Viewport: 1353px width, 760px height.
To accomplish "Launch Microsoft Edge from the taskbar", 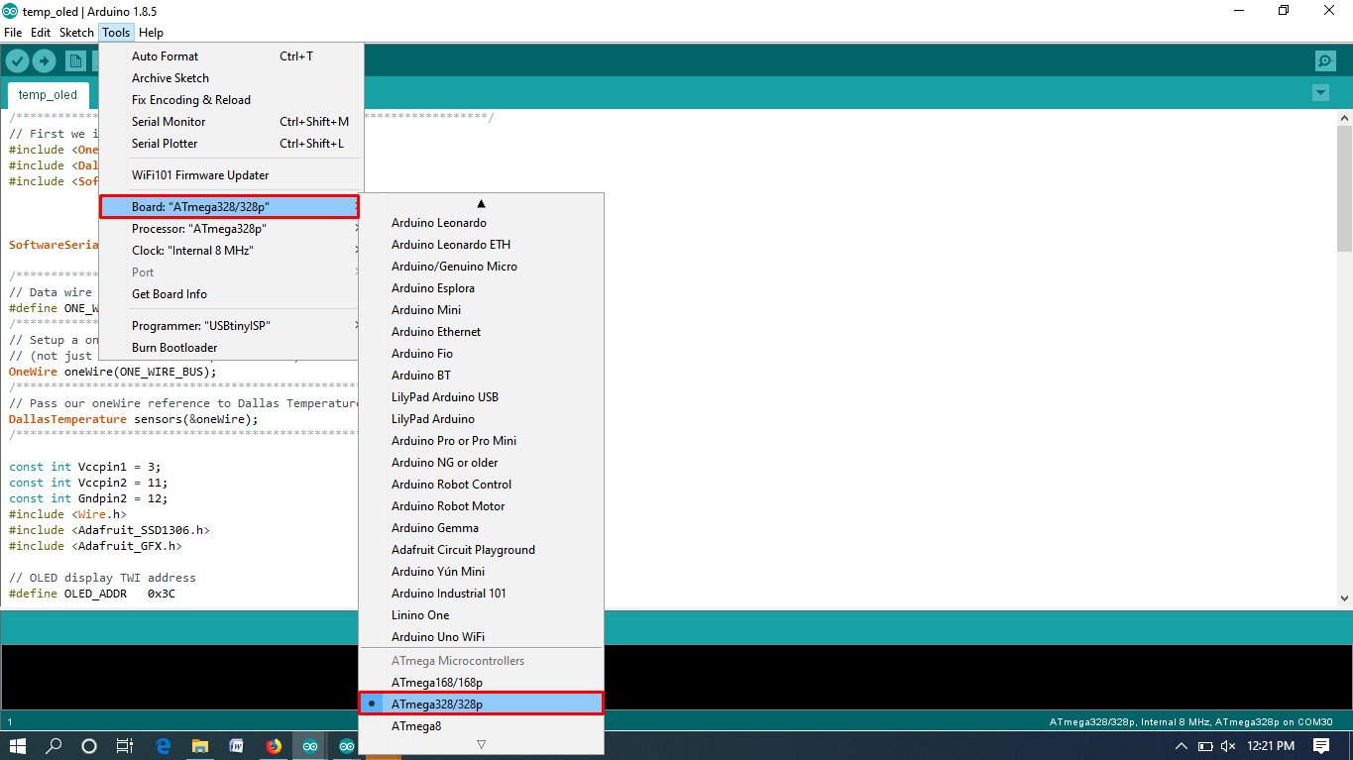I will (x=164, y=746).
